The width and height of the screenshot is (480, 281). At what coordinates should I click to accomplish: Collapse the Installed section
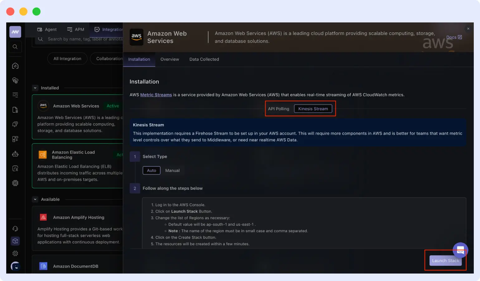35,88
